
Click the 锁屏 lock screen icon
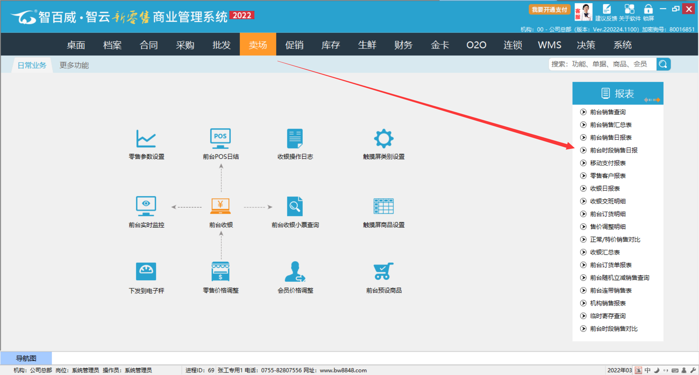648,10
